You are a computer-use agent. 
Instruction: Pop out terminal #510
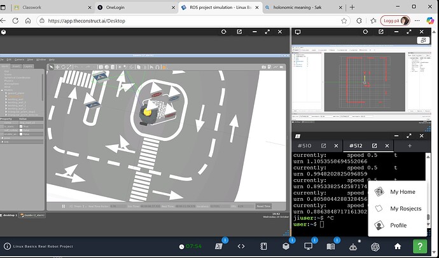tap(323, 146)
